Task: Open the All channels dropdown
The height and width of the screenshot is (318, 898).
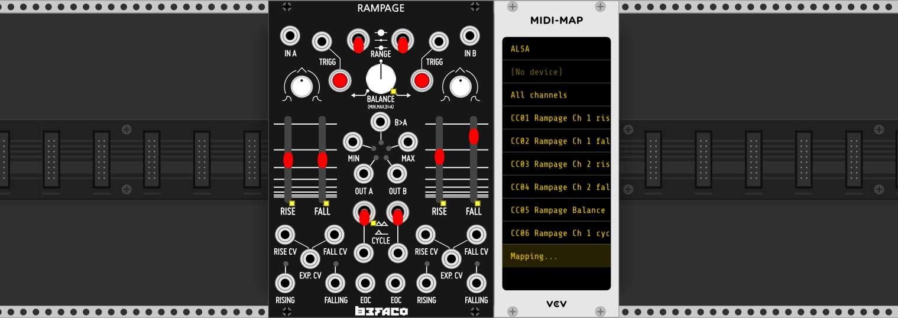Action: tap(556, 95)
